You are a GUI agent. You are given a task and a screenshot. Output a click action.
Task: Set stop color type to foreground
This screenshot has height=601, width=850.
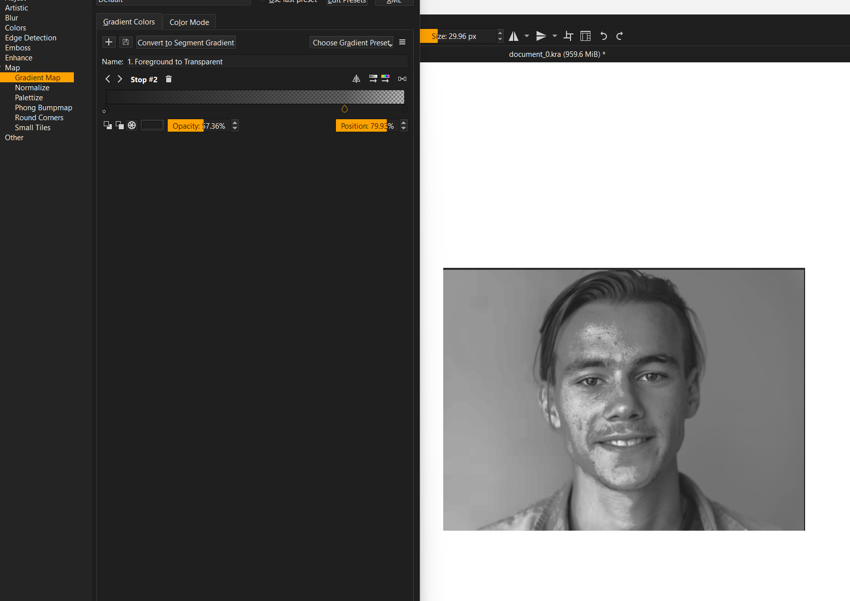(108, 125)
